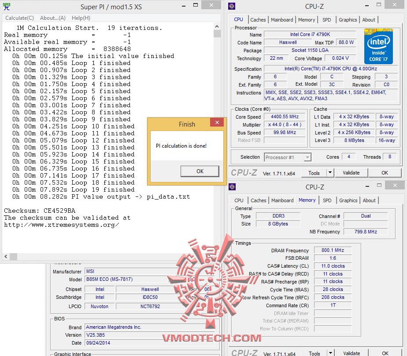The height and width of the screenshot is (356, 407).
Task: Switch to Memory tab in upper CPU-Z
Action: 307,20
